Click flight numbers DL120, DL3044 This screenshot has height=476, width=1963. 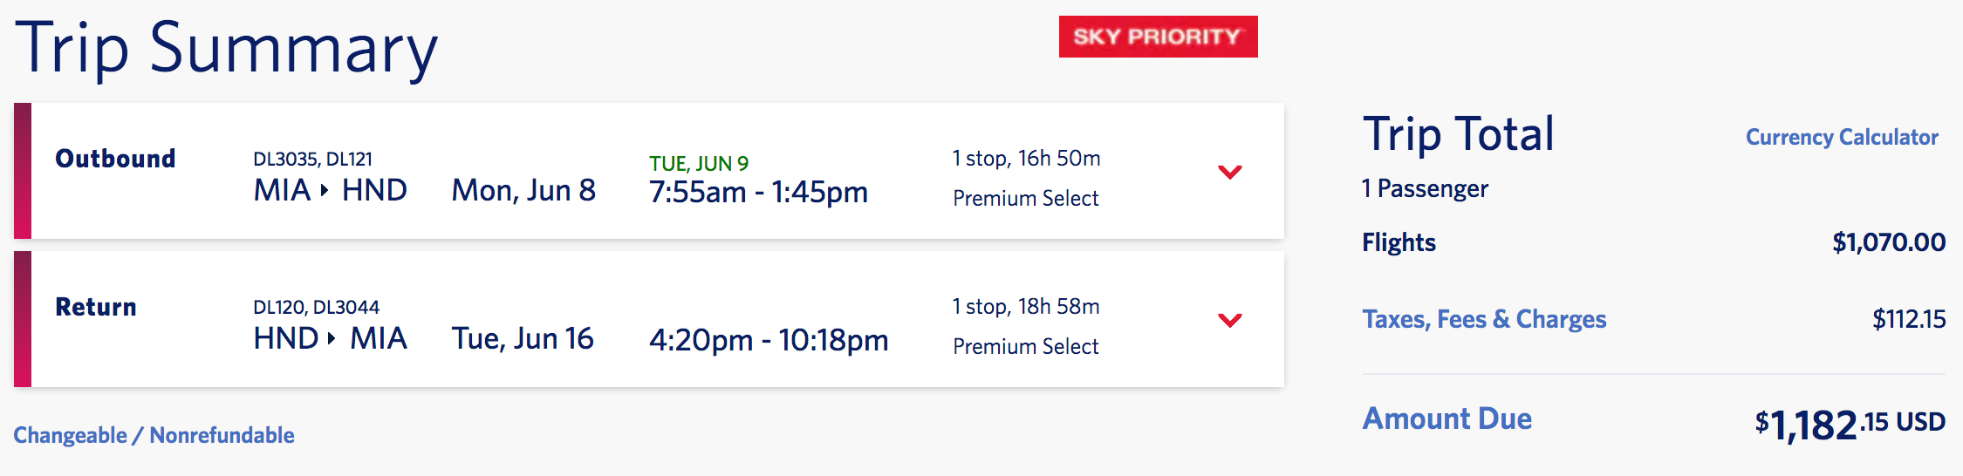[316, 307]
